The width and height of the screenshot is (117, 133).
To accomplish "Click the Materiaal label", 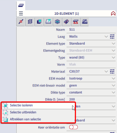I will pyautogui.click(x=58, y=71).
